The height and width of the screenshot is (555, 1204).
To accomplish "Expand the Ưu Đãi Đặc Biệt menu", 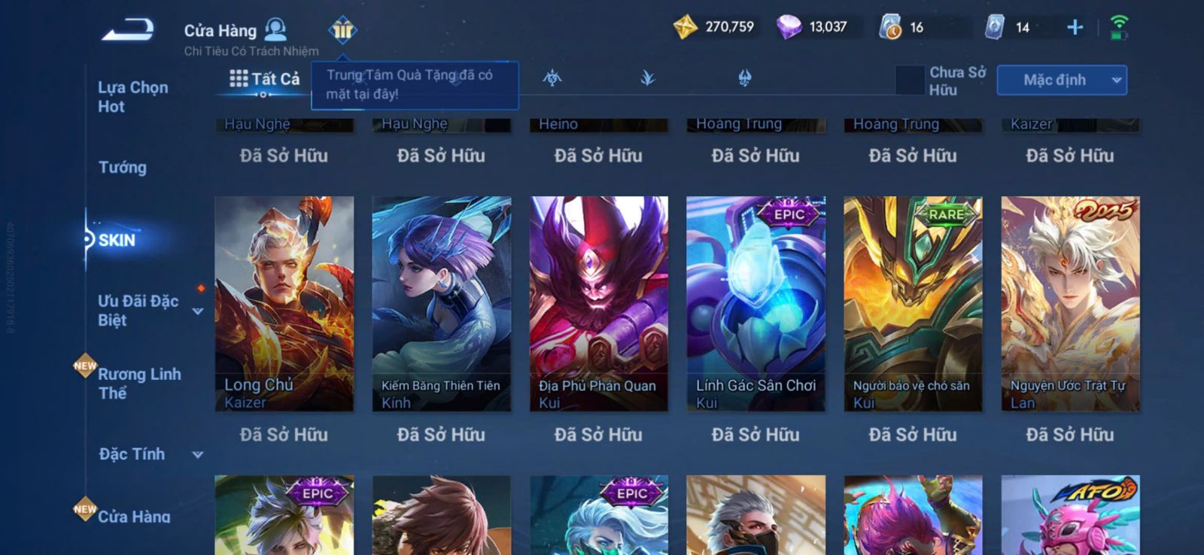I will pyautogui.click(x=198, y=311).
